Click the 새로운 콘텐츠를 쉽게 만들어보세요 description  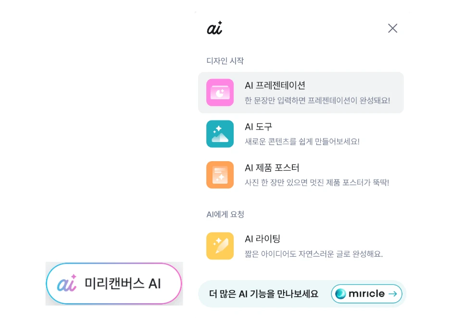302,141
